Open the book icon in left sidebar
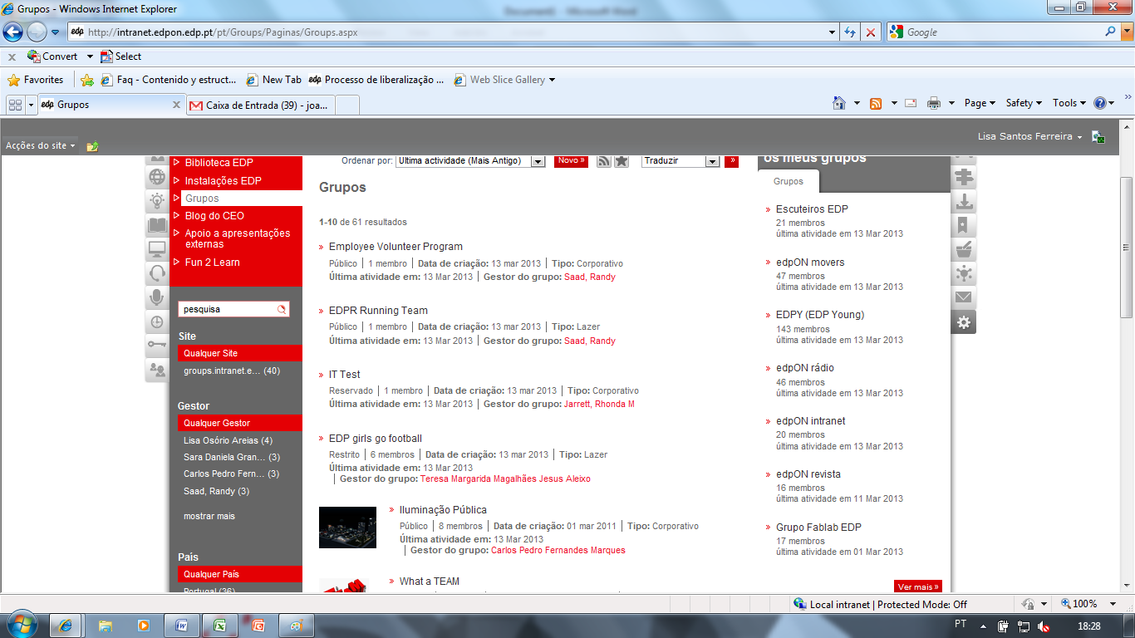1135x638 pixels. tap(157, 225)
